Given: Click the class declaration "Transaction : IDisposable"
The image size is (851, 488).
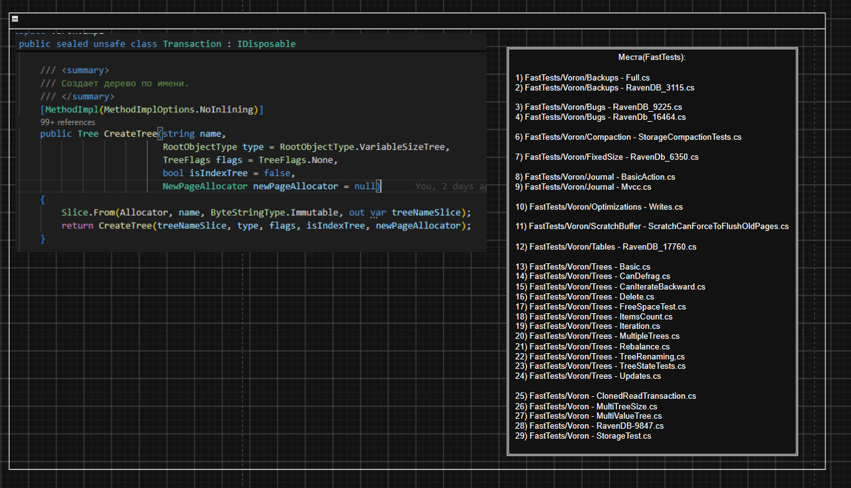Looking at the screenshot, I should click(x=229, y=44).
